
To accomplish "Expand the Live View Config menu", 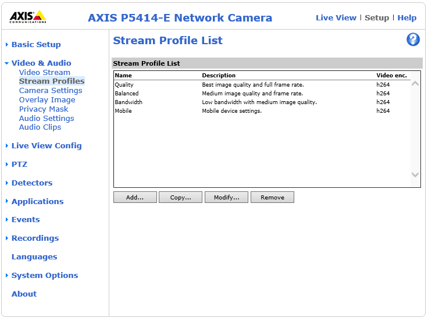I will pyautogui.click(x=47, y=146).
